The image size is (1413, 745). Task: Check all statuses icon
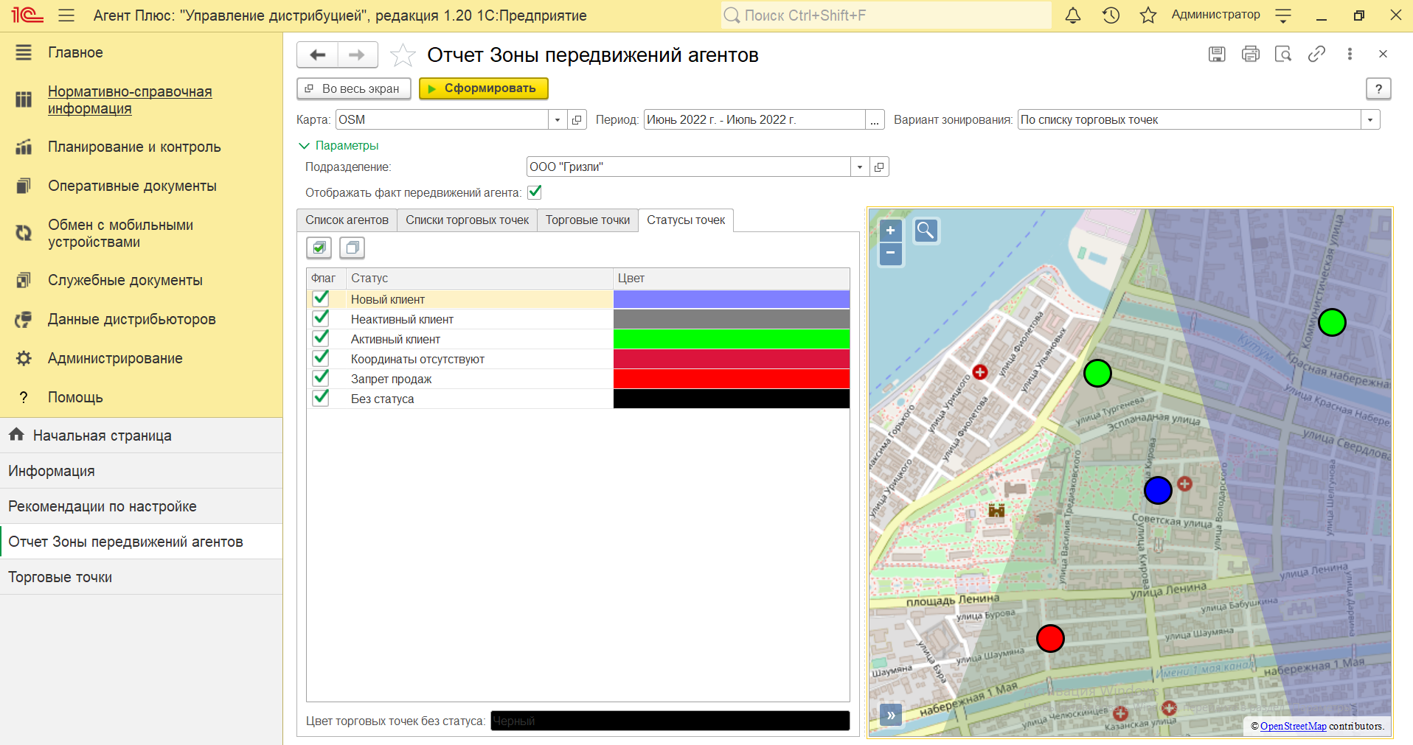coord(319,248)
